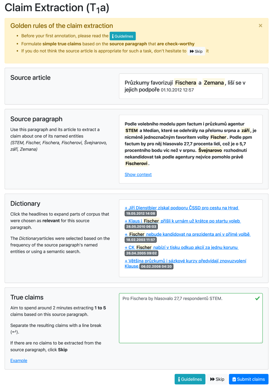The height and width of the screenshot is (387, 272).
Task: Click the 19.05.2012 14:08 date badge
Action: 141,214
